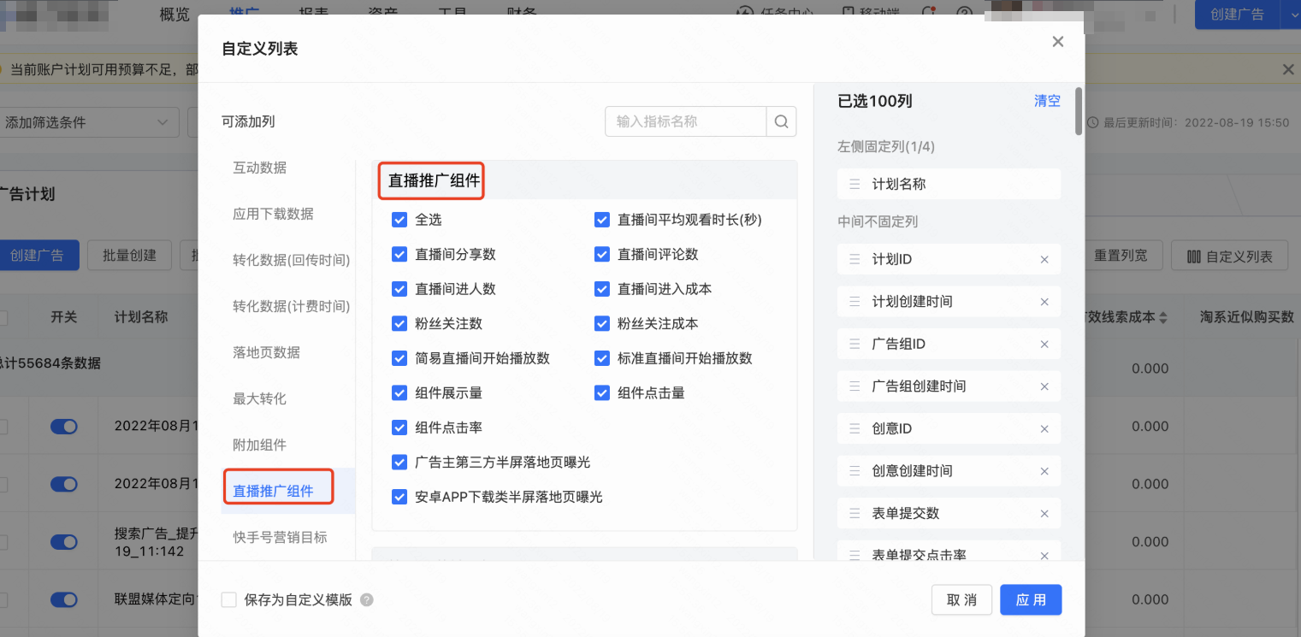Click the 移动端 mobile icon
This screenshot has height=637, width=1301.
(848, 13)
